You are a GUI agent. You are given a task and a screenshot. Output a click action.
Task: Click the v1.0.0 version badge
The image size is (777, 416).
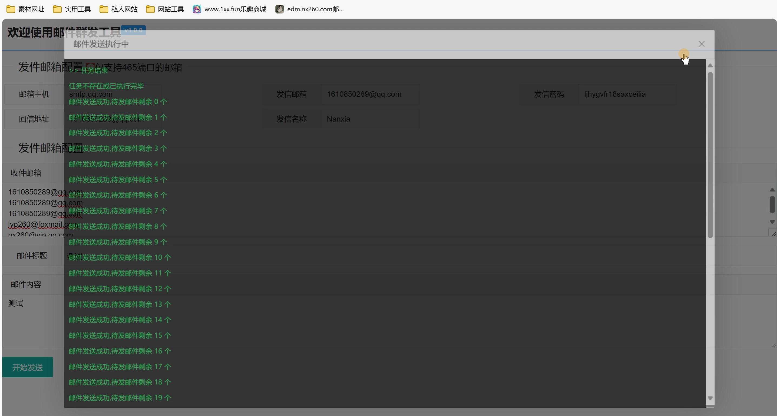(133, 30)
